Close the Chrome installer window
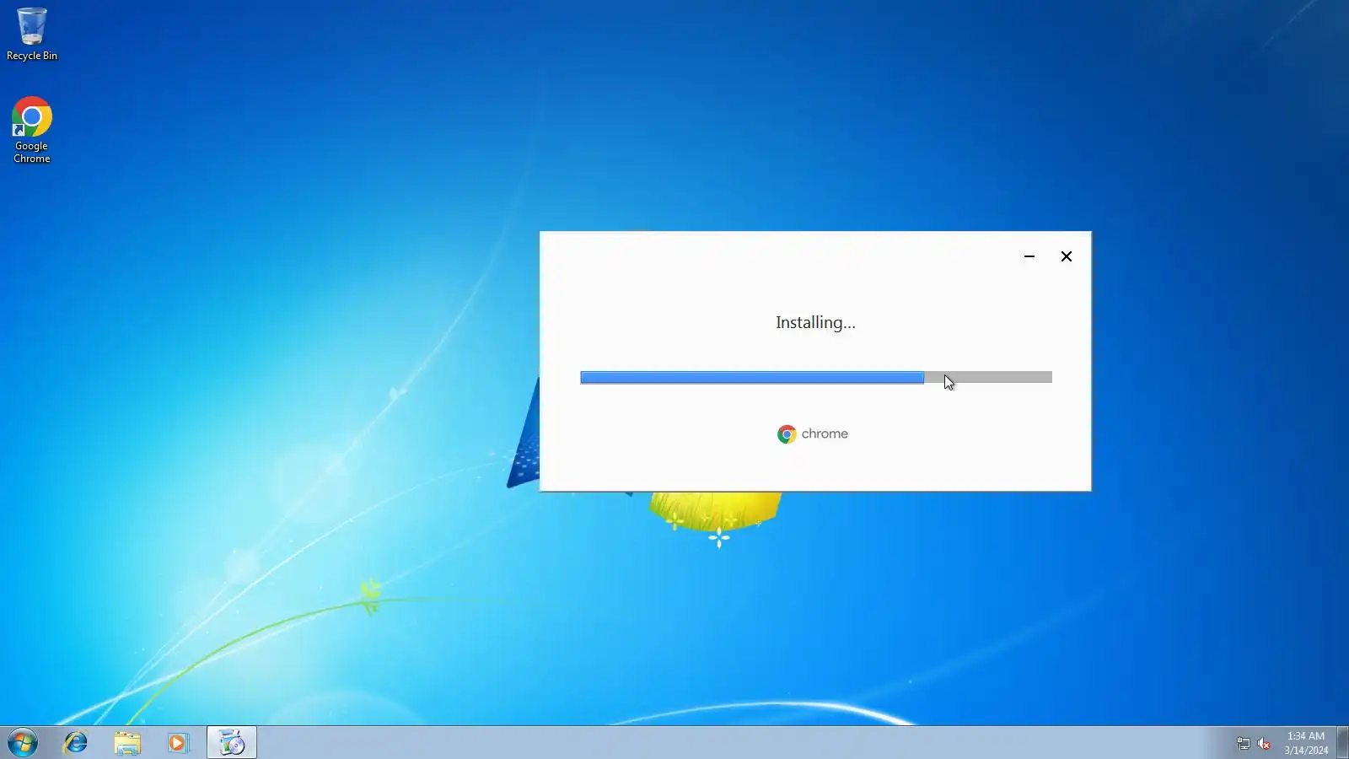The width and height of the screenshot is (1349, 759). pyautogui.click(x=1067, y=256)
